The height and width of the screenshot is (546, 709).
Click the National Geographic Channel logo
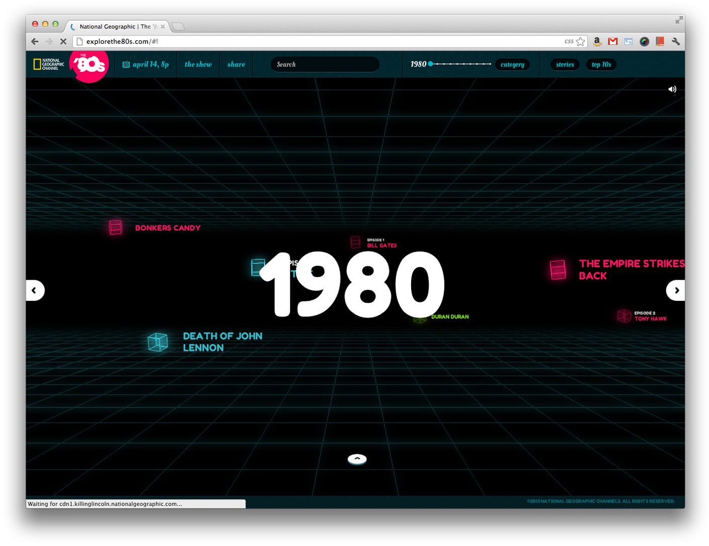[x=49, y=64]
